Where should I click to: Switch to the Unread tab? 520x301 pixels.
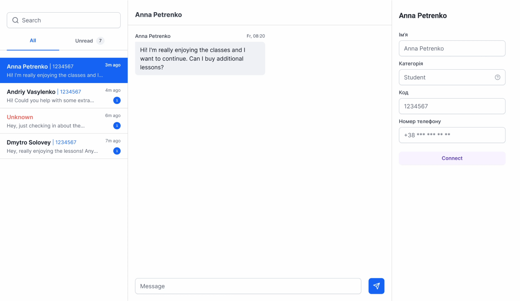(x=84, y=41)
